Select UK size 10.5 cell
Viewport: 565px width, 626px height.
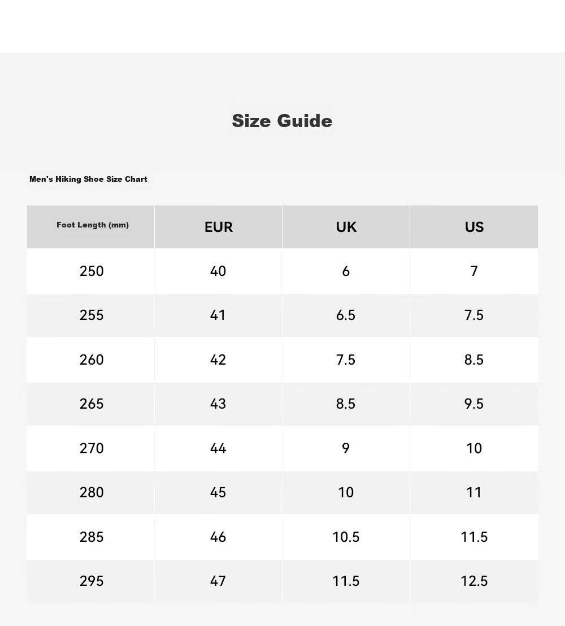(x=346, y=537)
